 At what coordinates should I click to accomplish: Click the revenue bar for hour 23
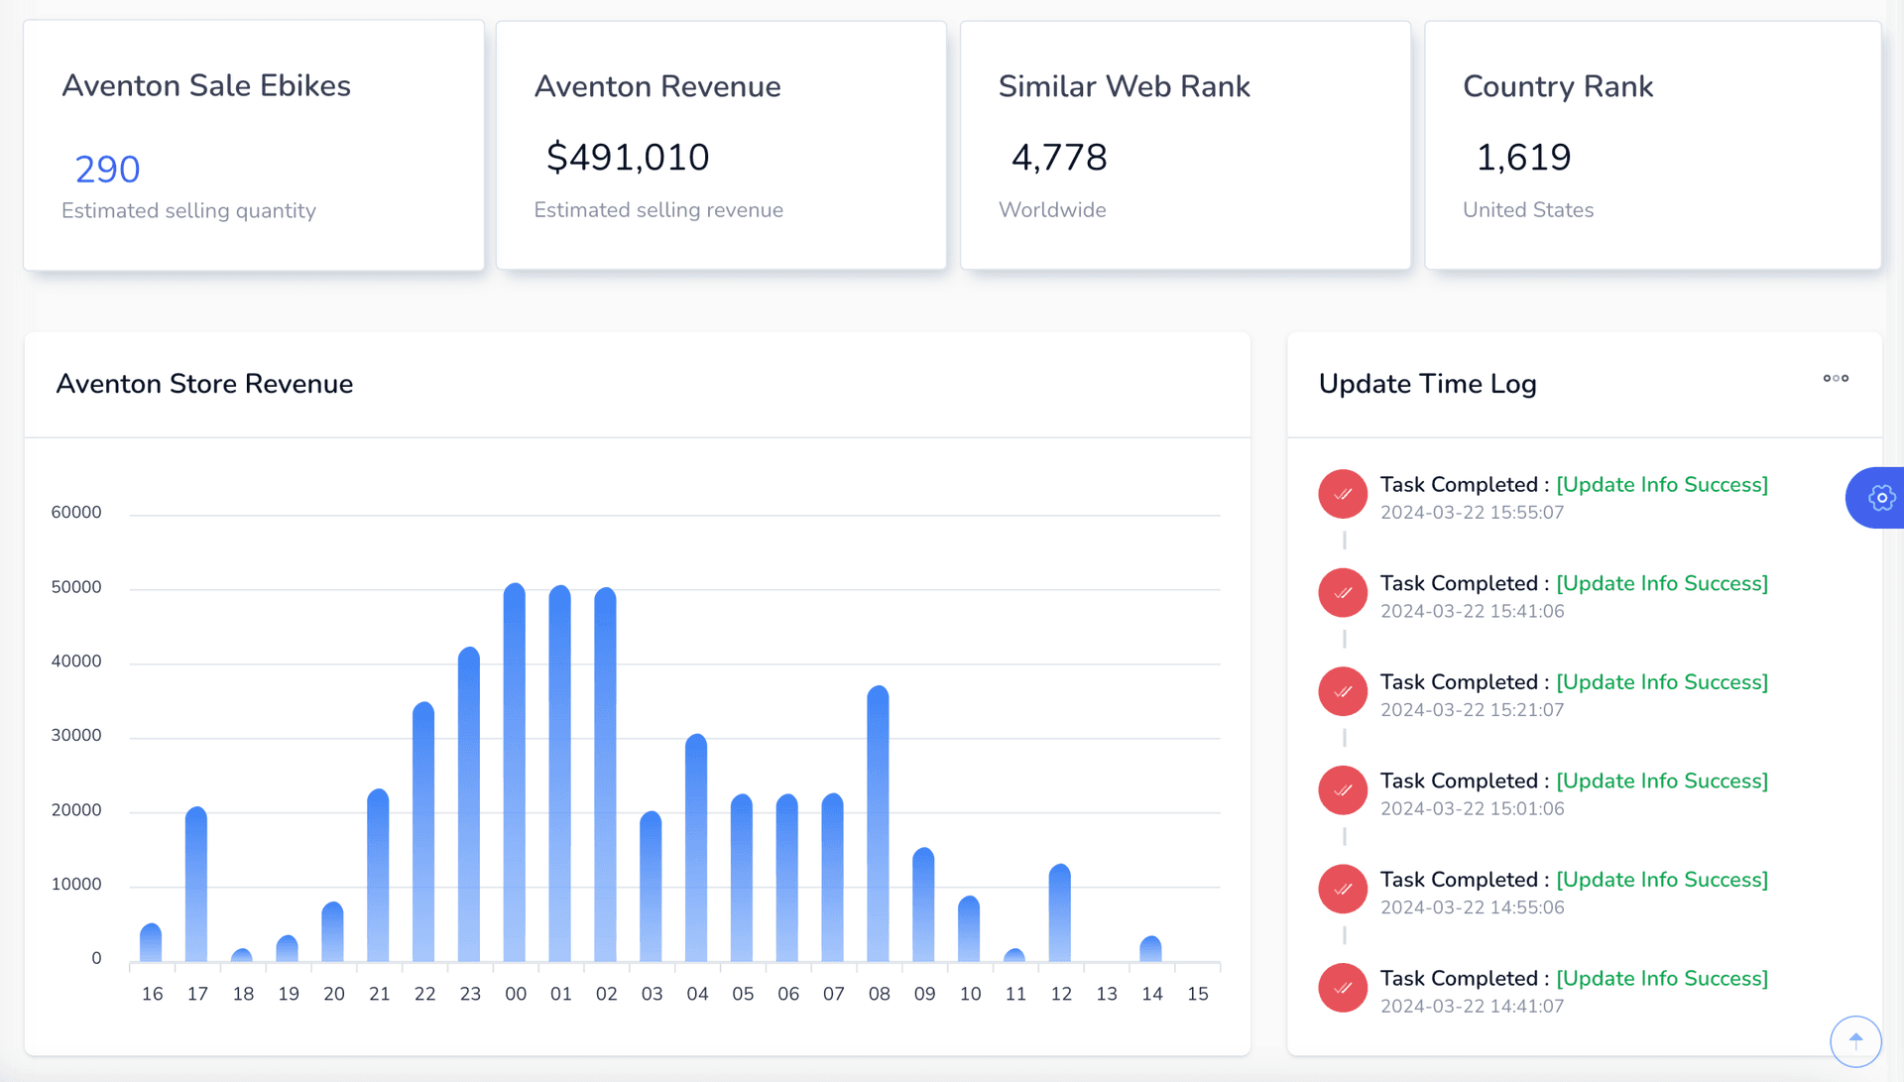pyautogui.click(x=469, y=805)
